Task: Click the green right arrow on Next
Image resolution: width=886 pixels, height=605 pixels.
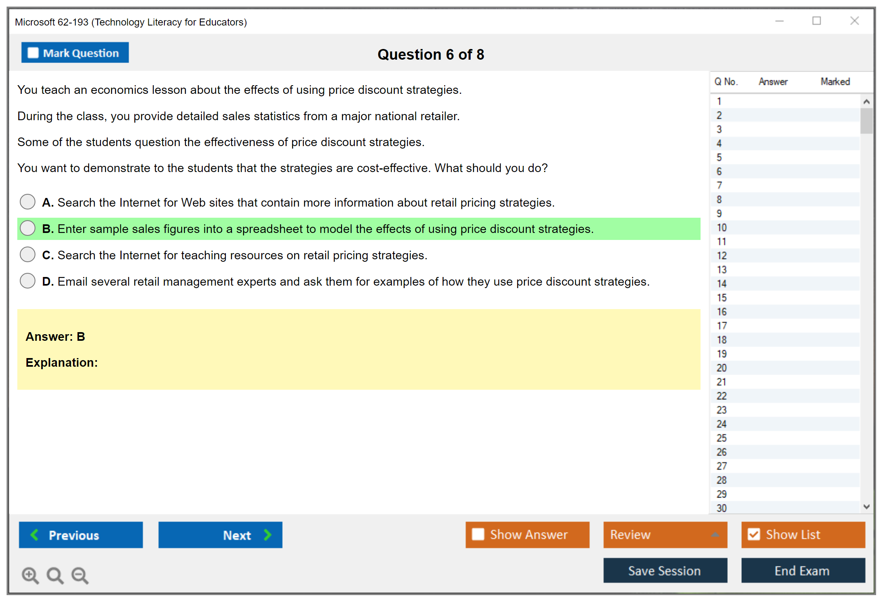Action: coord(267,535)
